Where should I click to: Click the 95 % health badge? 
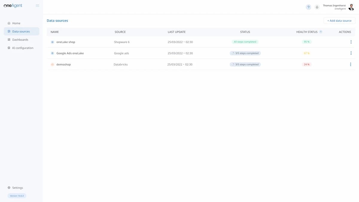(x=307, y=42)
